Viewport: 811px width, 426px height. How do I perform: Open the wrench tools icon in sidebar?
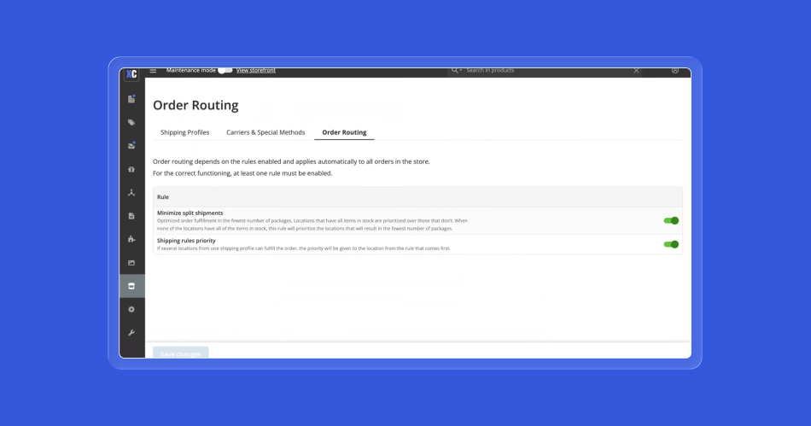coord(131,332)
